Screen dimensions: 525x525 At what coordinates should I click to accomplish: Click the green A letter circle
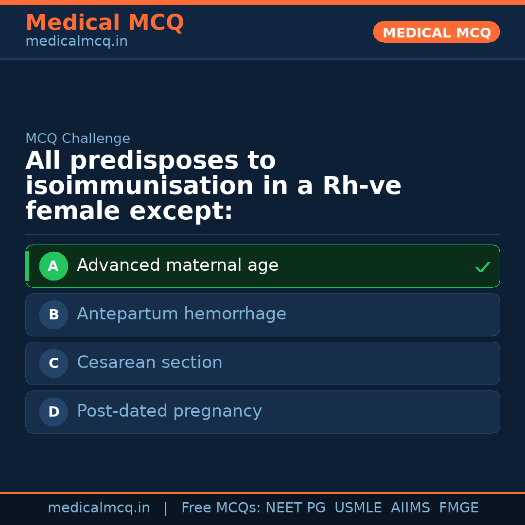[x=53, y=266]
